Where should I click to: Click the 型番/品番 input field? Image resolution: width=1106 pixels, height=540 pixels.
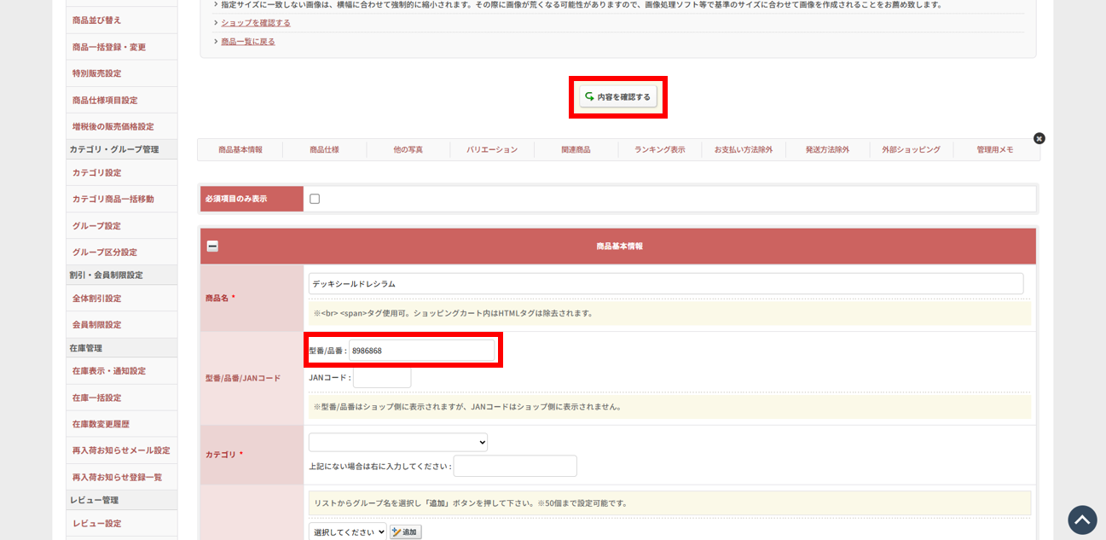421,351
